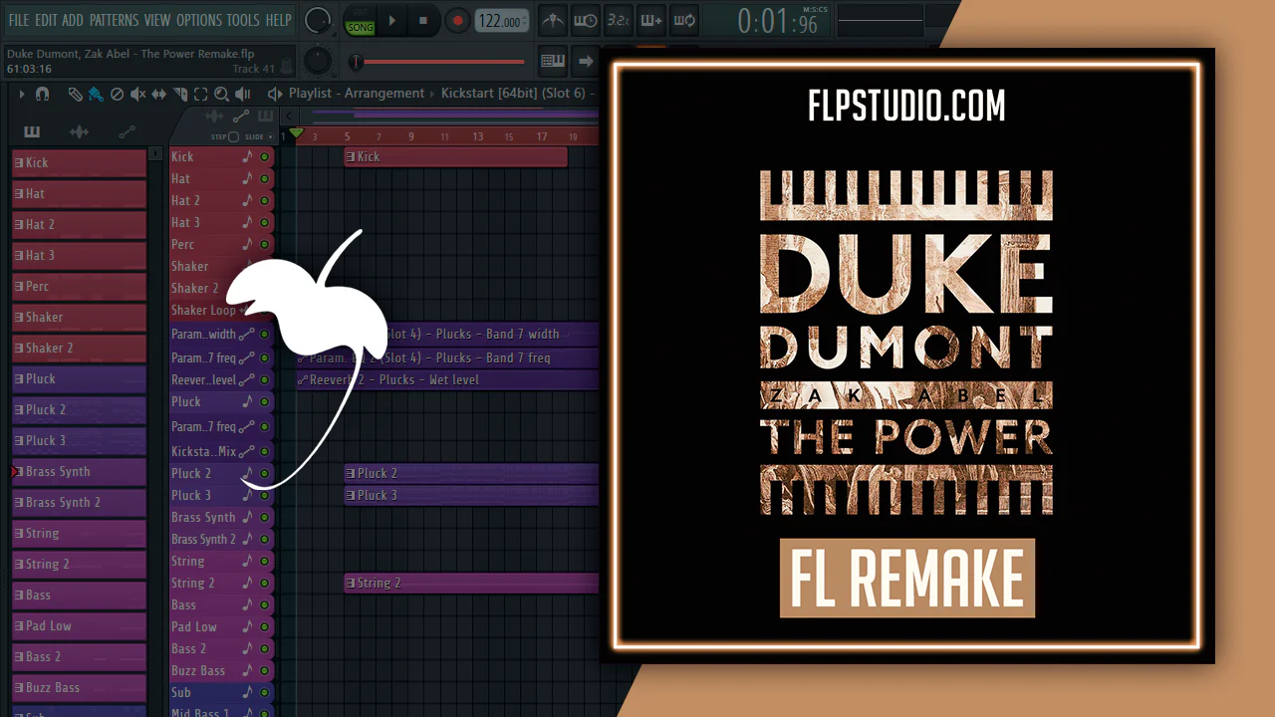Screen dimensions: 1275x717
Task: Click the wait-for-input icon beside metronome
Action: pos(585,20)
